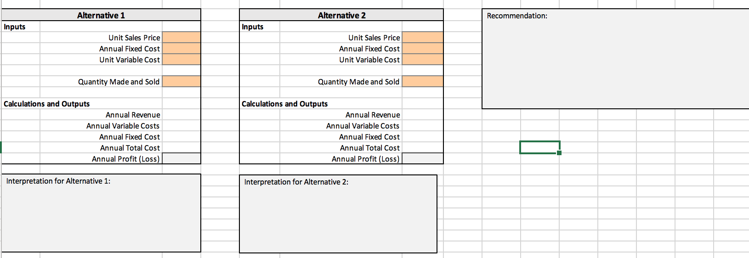Click Annual Total Cost label in Alternative 1
The image size is (749, 258).
(130, 148)
